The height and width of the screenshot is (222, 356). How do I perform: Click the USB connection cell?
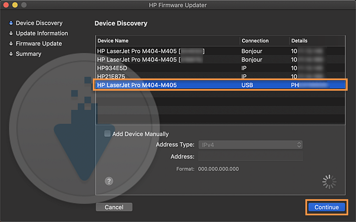point(247,85)
